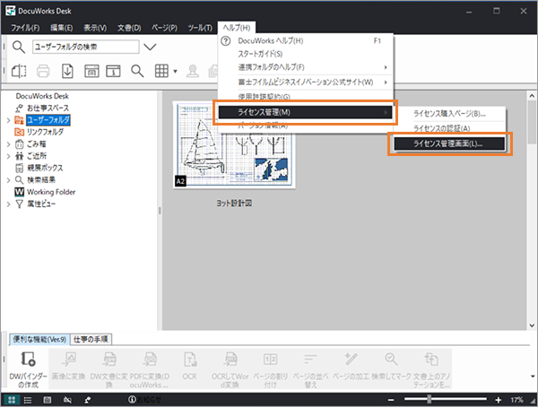Select ごみ箱 in the folder tree
538x407 pixels.
pos(36,144)
